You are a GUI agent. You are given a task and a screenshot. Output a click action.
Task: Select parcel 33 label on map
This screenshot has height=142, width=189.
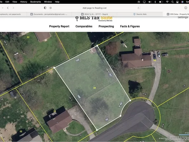coord(55,111)
